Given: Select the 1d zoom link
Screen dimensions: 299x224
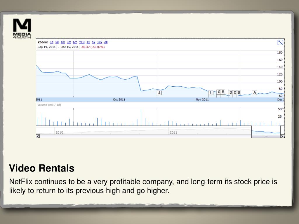Looking at the screenshot, I should click(x=52, y=42).
